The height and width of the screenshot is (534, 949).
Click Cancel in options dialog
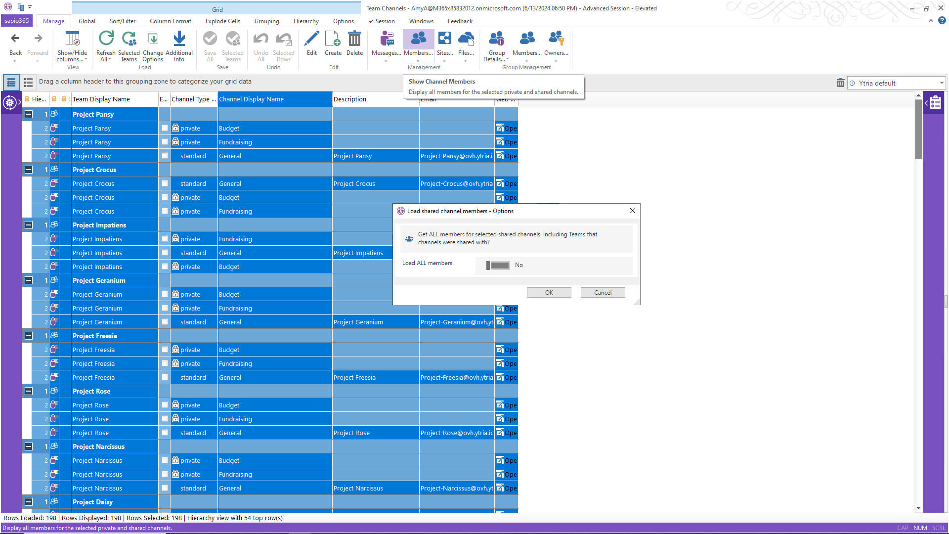tap(603, 293)
